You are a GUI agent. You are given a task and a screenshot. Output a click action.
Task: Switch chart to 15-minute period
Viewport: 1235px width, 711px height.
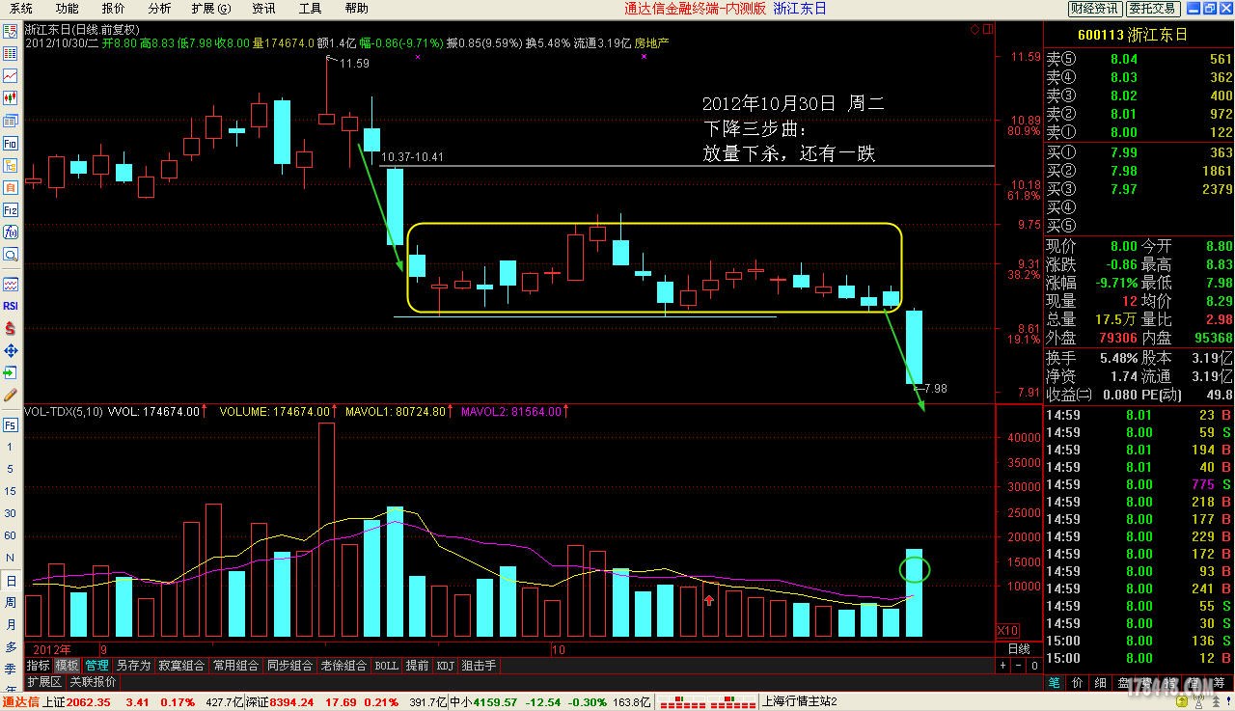[11, 491]
